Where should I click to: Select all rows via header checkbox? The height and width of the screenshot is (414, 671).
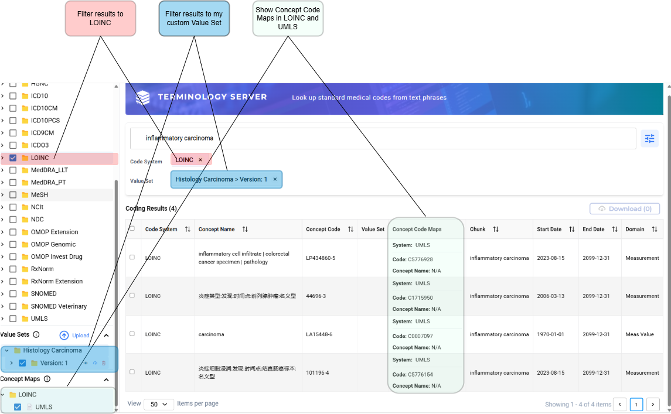point(132,228)
